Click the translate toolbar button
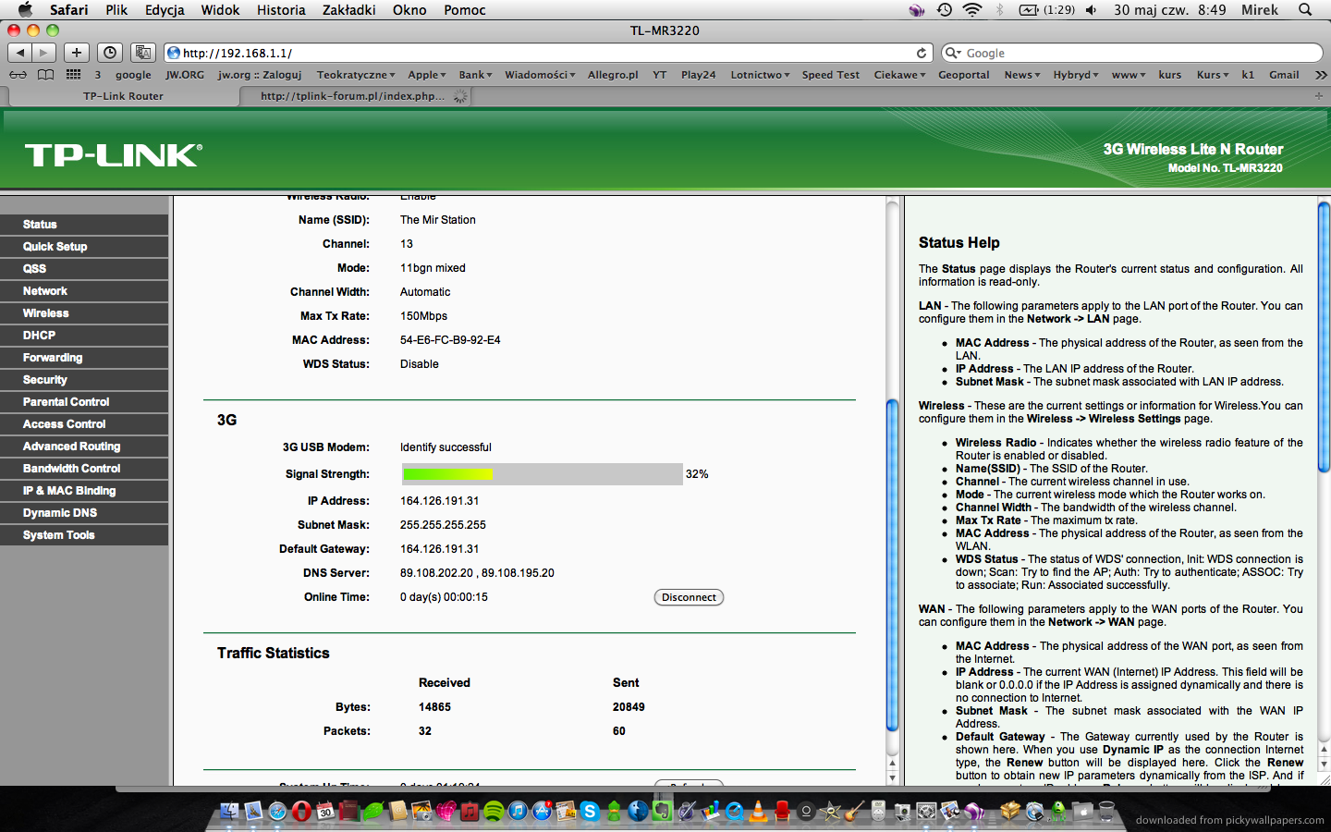The height and width of the screenshot is (832, 1331). (143, 53)
